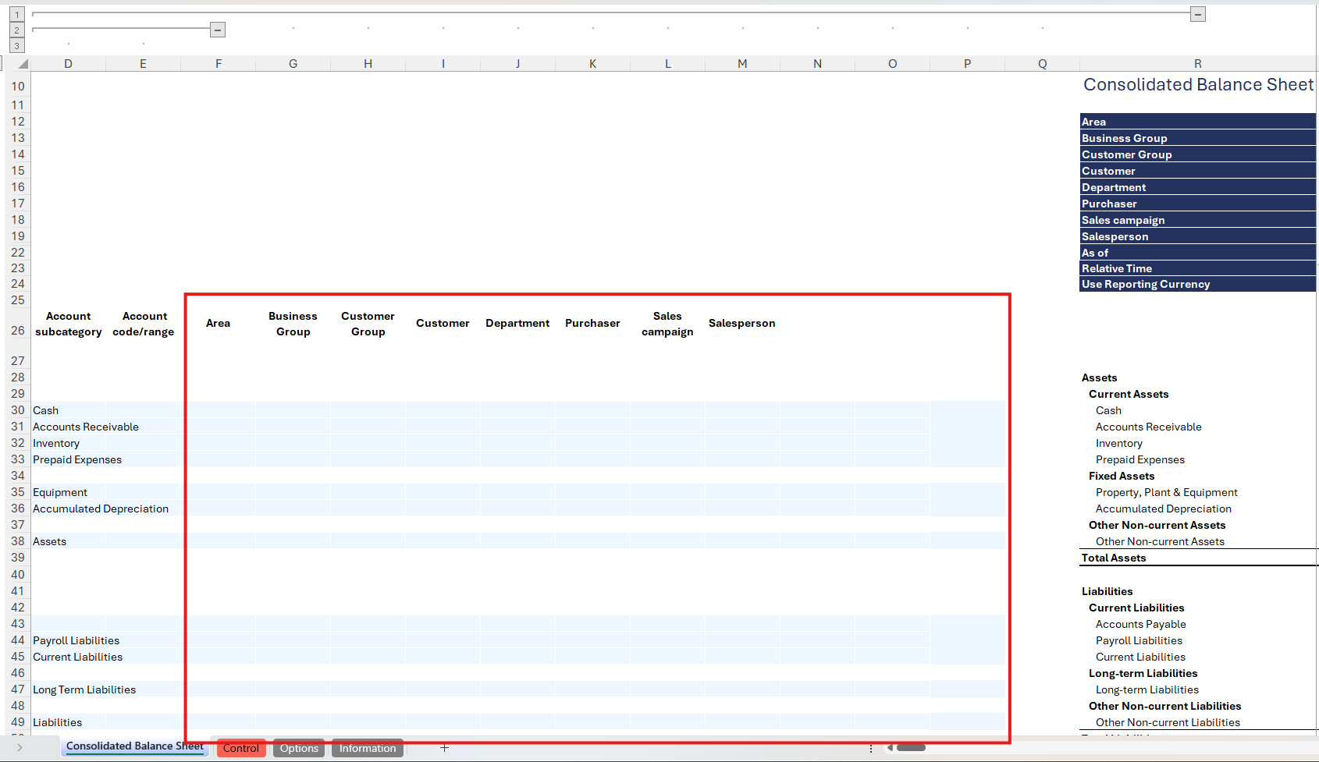
Task: Select the Accounts Receivable cell in column D
Action: point(86,427)
